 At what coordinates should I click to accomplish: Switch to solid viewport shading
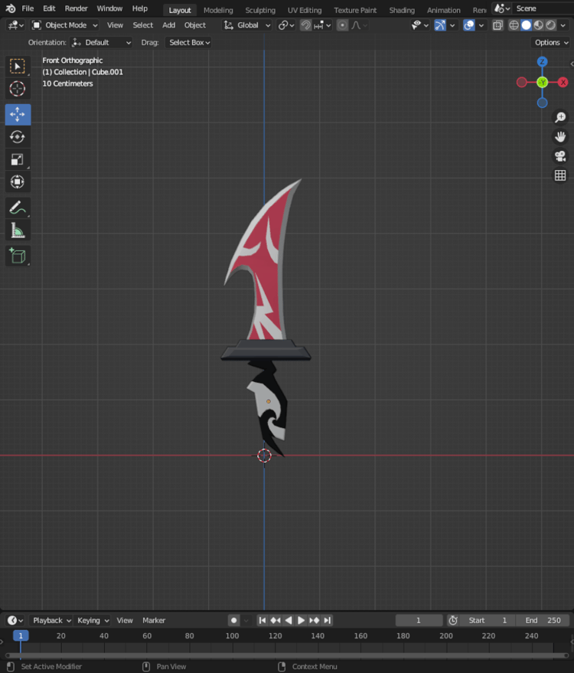pyautogui.click(x=527, y=25)
